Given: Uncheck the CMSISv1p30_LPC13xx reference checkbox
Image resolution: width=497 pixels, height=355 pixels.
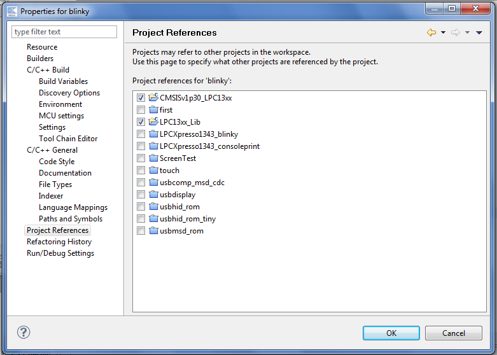Looking at the screenshot, I should tap(141, 98).
